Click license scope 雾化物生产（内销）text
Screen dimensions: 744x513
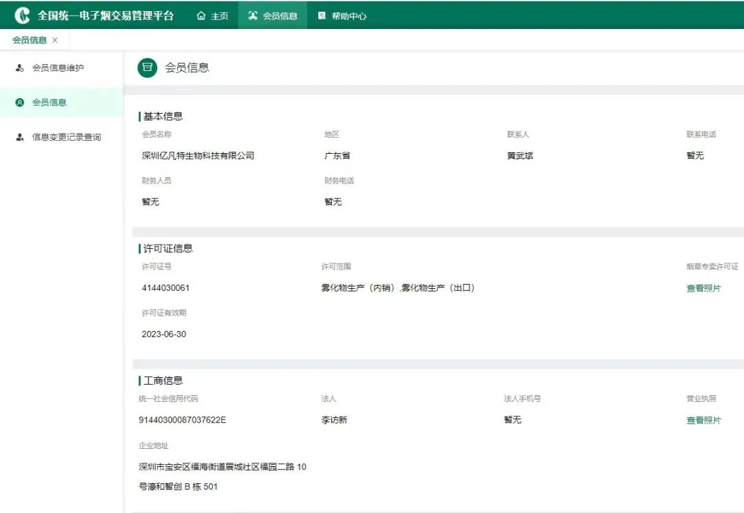(358, 288)
